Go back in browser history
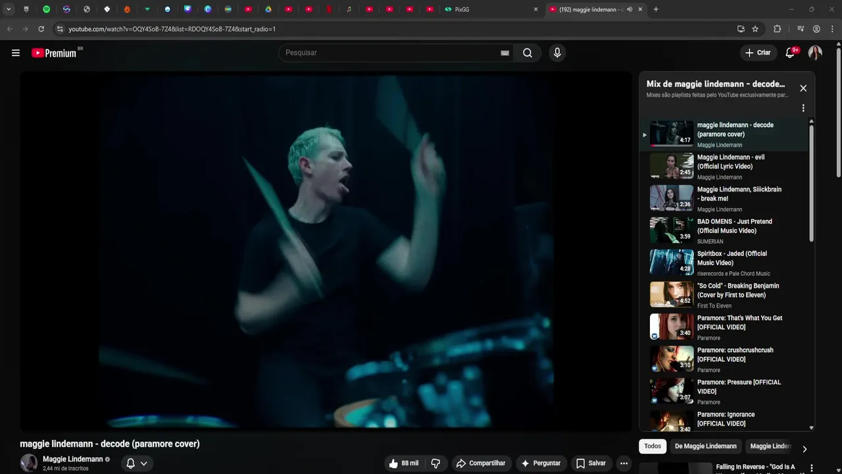This screenshot has width=842, height=474. (9, 29)
